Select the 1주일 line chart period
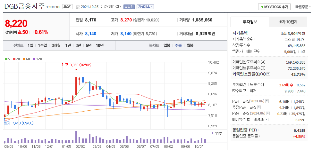Viewport: 313px width, 150px height. 43,46
